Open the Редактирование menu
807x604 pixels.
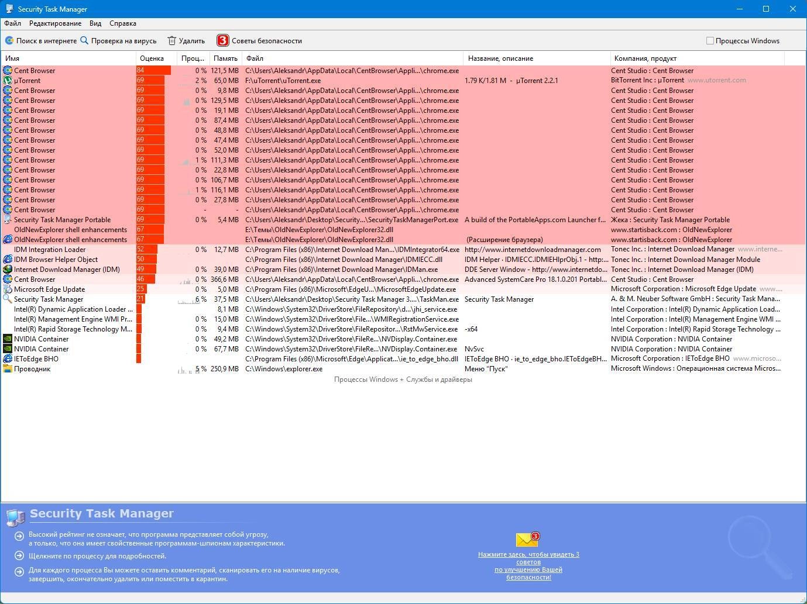click(55, 23)
